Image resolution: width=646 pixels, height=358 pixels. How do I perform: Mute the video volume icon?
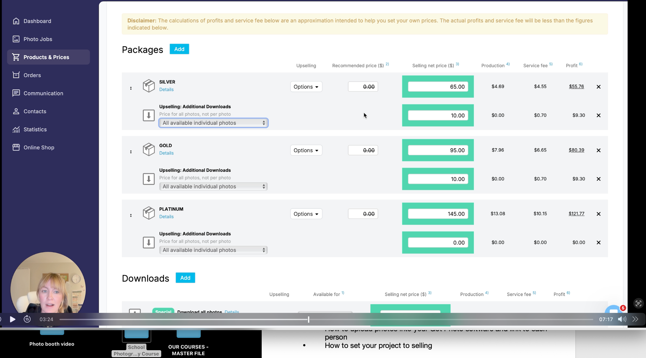pos(622,319)
